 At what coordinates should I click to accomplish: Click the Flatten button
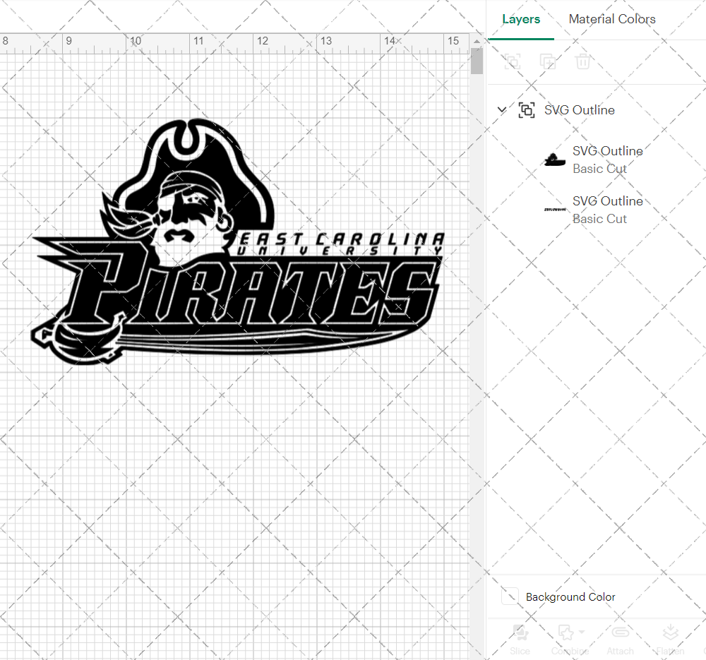[x=670, y=640]
